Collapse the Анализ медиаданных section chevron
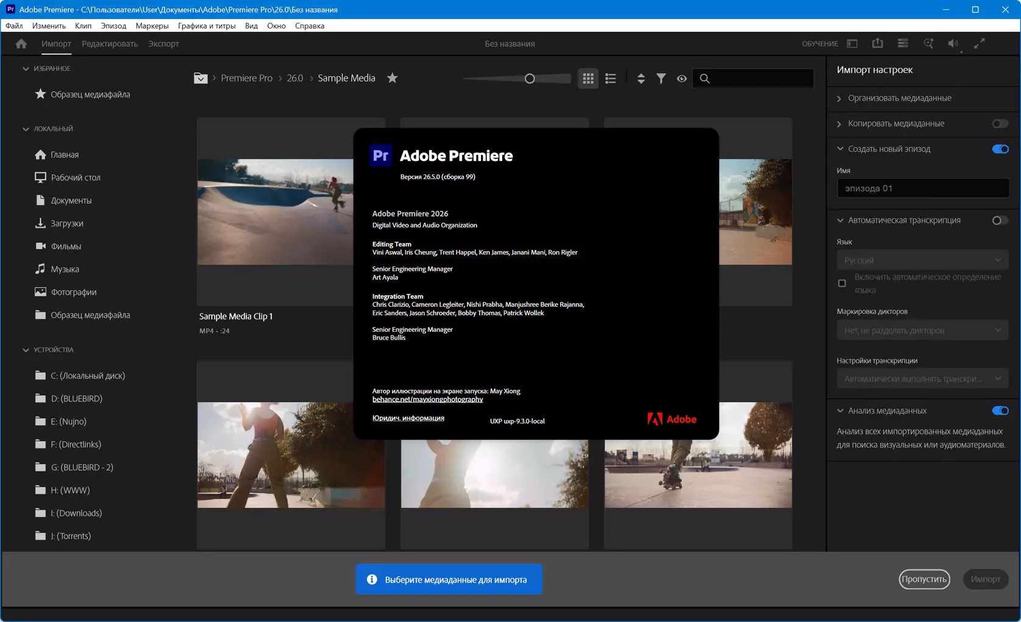Screen dimensions: 1021x622 [840, 410]
